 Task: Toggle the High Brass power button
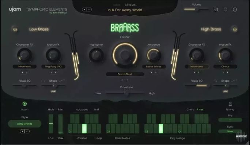point(235,30)
